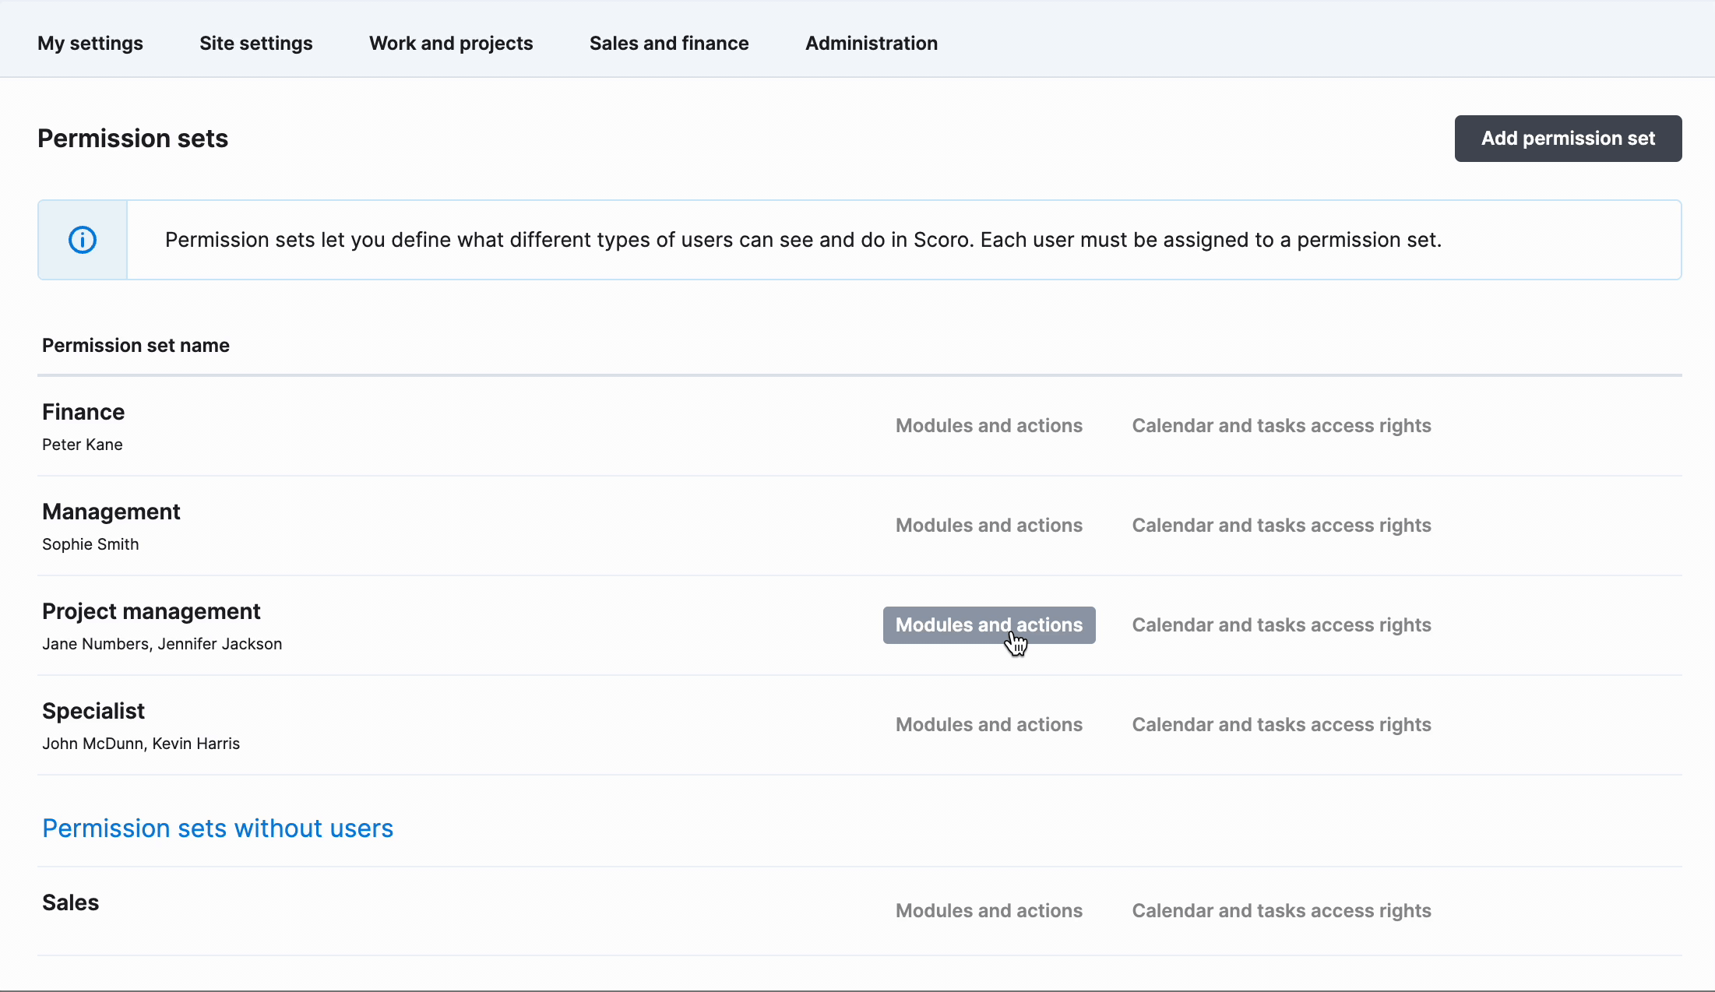Open Modules and actions for Finance

(x=989, y=426)
